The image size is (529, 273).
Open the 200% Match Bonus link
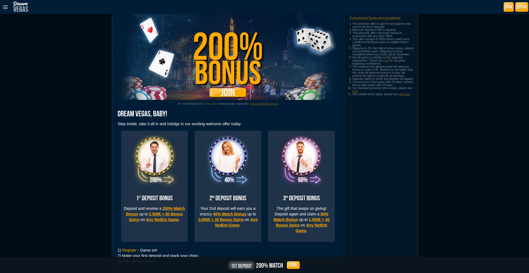coord(155,211)
